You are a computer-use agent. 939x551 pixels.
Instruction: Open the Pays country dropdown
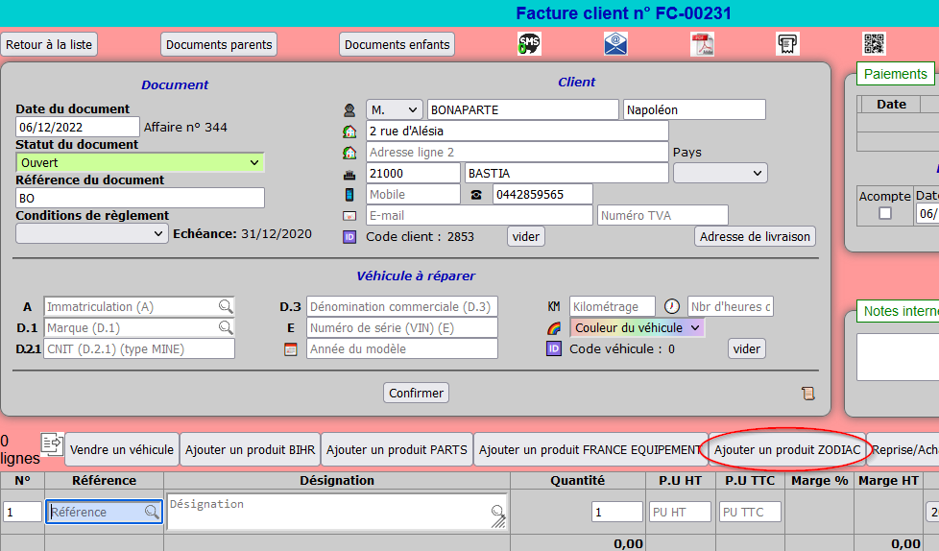coord(719,173)
